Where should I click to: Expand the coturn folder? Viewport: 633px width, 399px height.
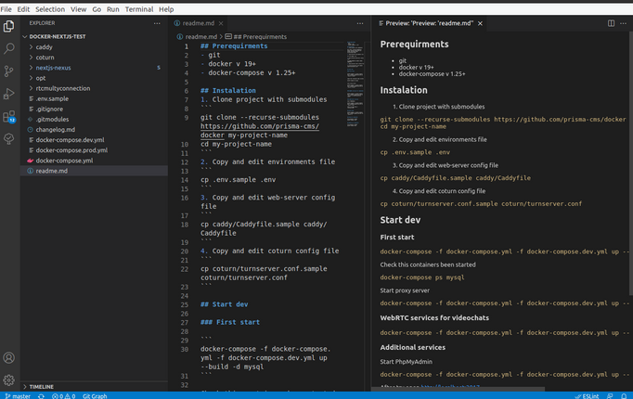[94, 58]
